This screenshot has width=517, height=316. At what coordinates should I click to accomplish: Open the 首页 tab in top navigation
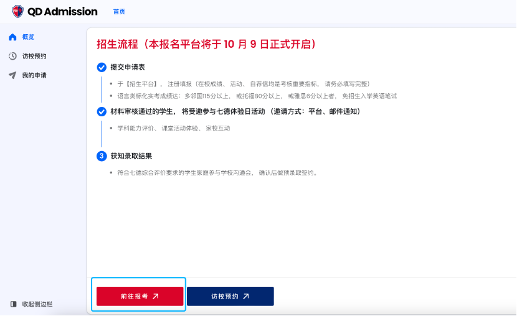(119, 12)
